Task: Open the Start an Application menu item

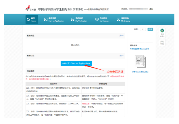Action: (x=54, y=20)
